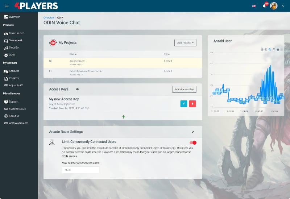
Task: Click the Name column header
Action: [73, 54]
